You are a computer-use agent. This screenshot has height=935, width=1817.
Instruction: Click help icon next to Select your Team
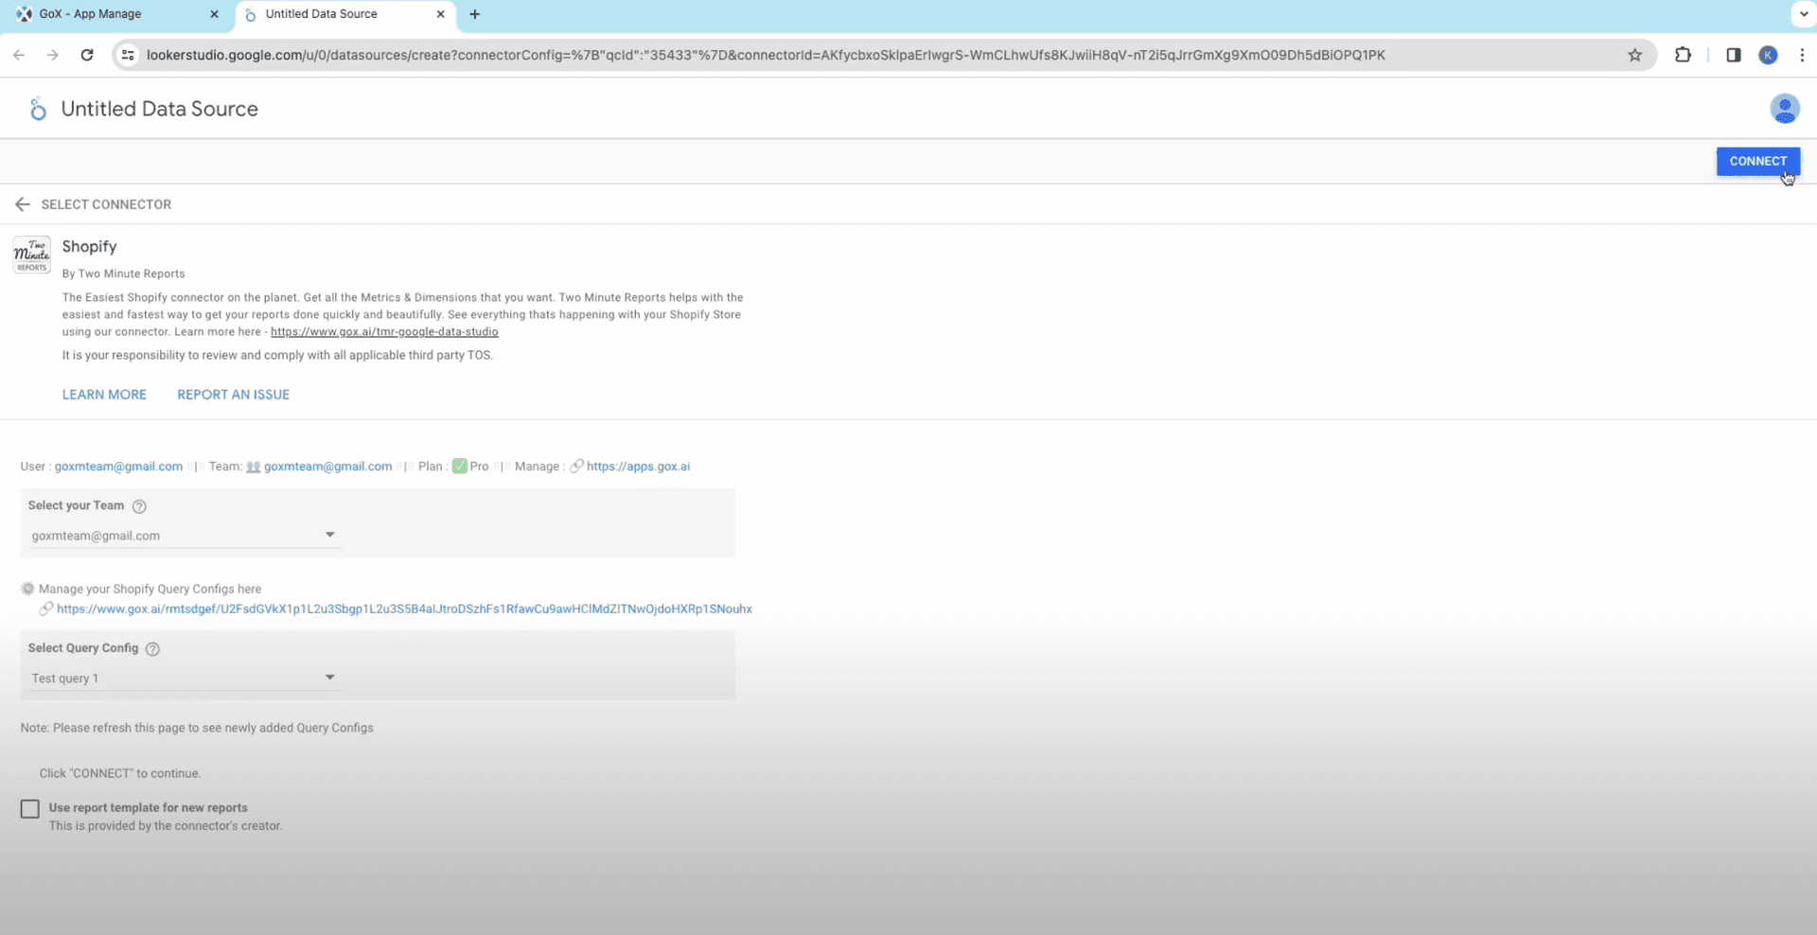pyautogui.click(x=139, y=506)
